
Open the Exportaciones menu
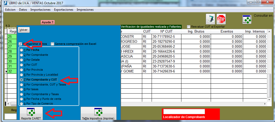coord(64,10)
